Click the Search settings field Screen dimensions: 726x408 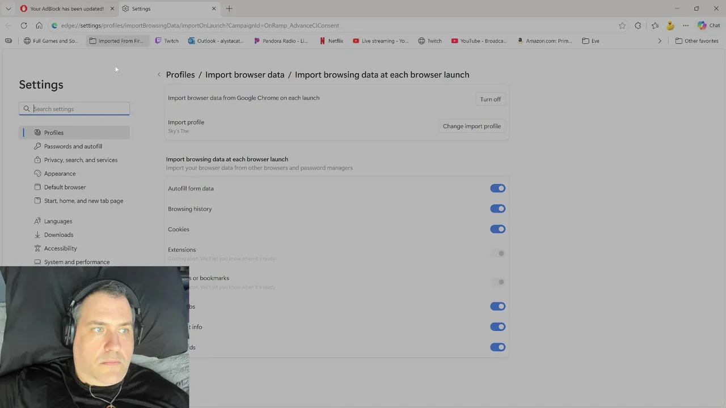(x=74, y=109)
